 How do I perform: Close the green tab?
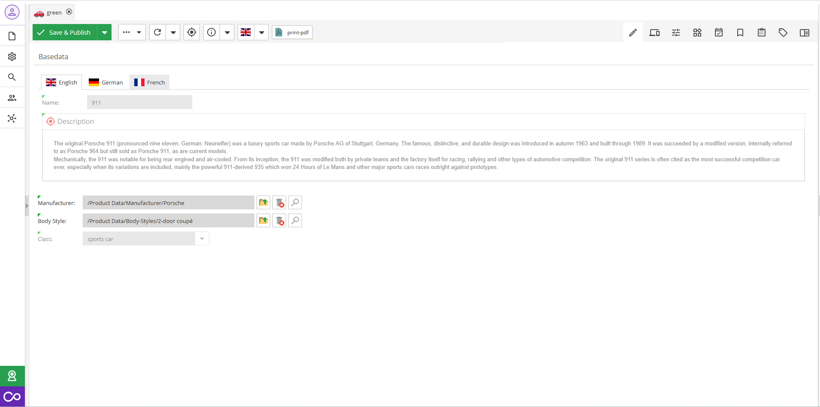[x=69, y=12]
